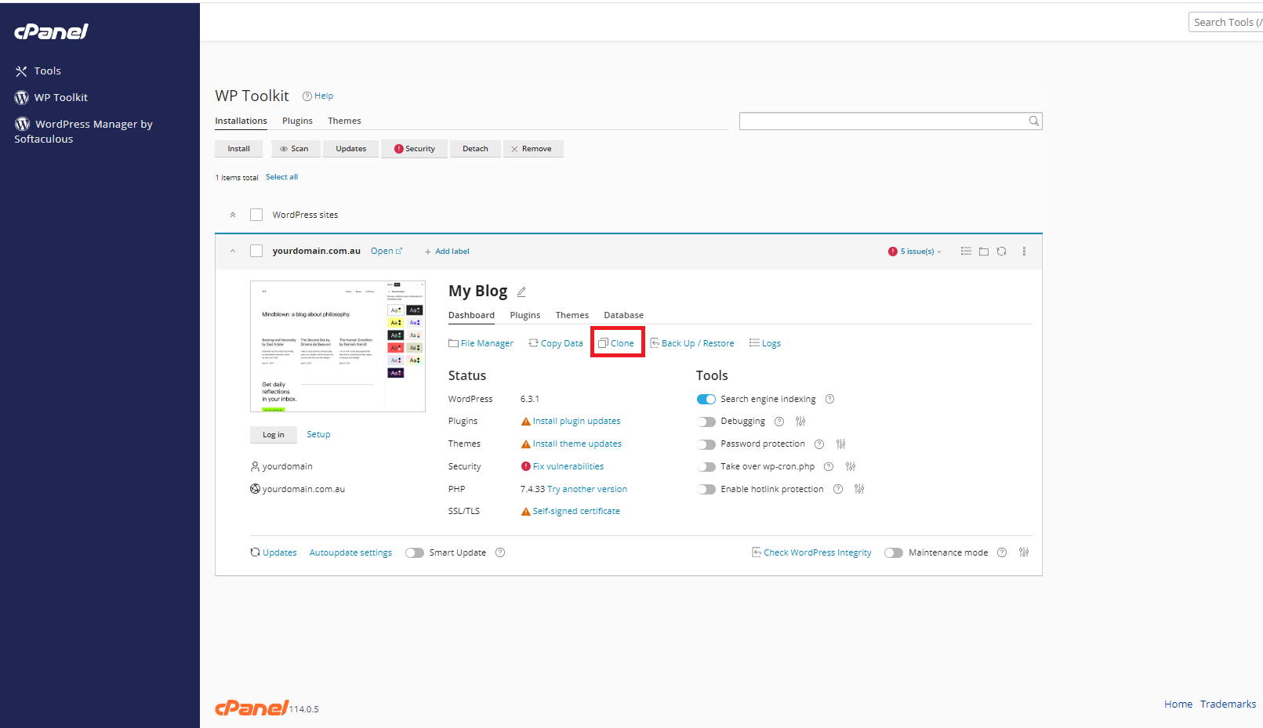The image size is (1263, 728).
Task: Edit the My Blog title with the pencil icon
Action: point(521,292)
